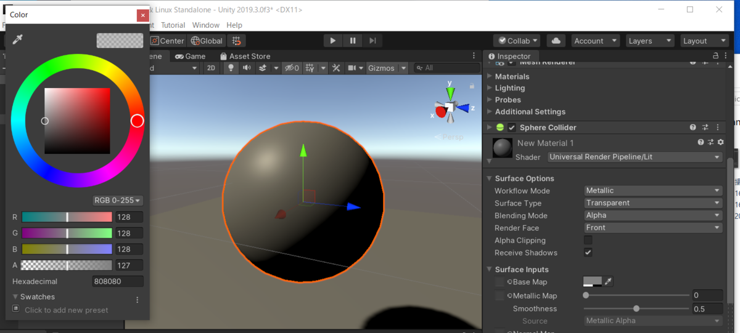This screenshot has width=740, height=333.
Task: Open the Help menu
Action: pyautogui.click(x=234, y=25)
